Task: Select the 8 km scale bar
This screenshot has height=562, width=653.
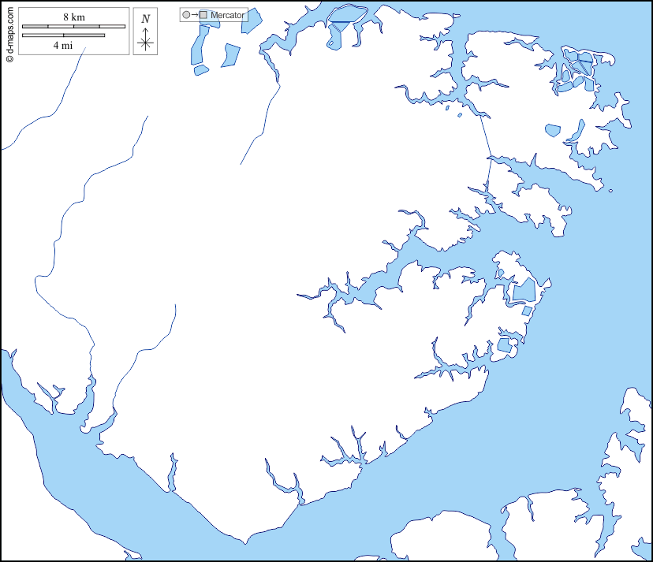Action: (73, 27)
